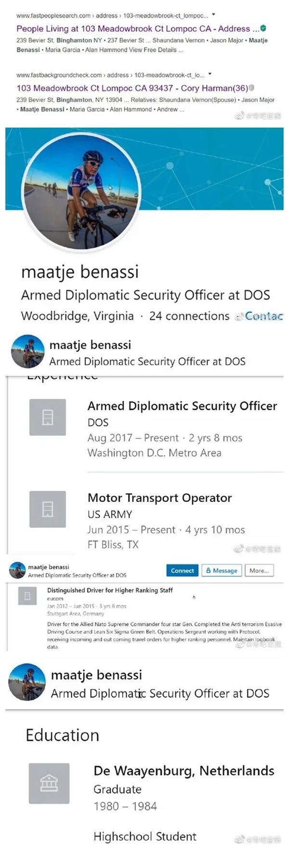Click US ARMY company placeholder icon
Screen dimensions: 289x852
pos(48,509)
